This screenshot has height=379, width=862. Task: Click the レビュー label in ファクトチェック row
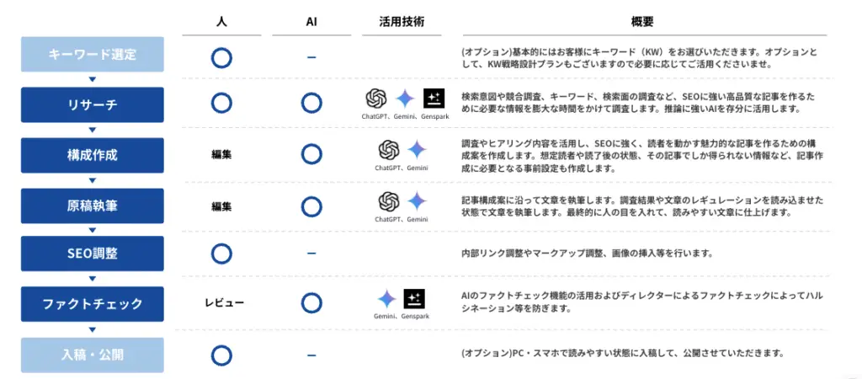click(x=224, y=302)
